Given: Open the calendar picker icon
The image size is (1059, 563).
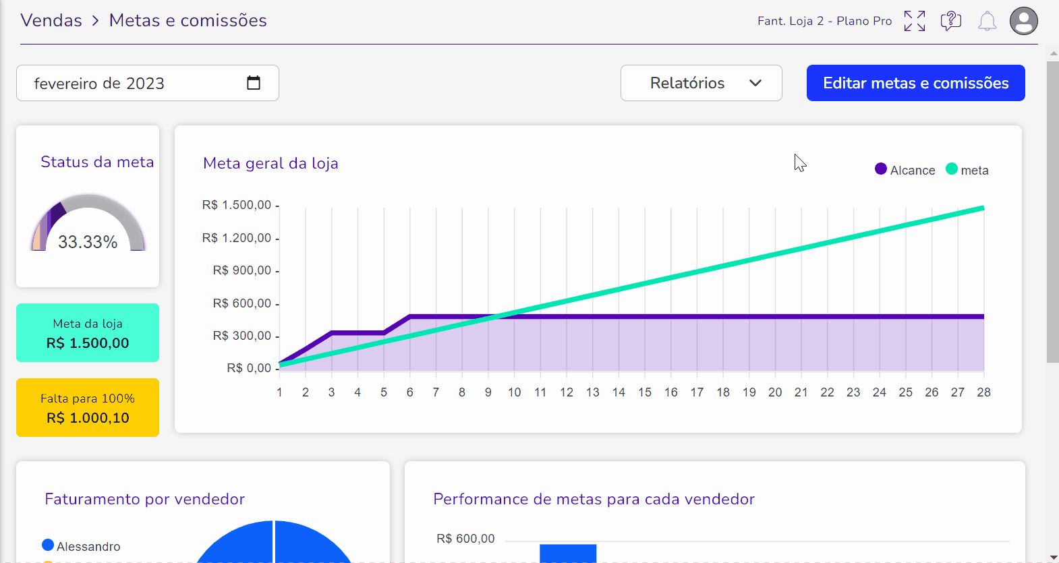Looking at the screenshot, I should coord(254,83).
